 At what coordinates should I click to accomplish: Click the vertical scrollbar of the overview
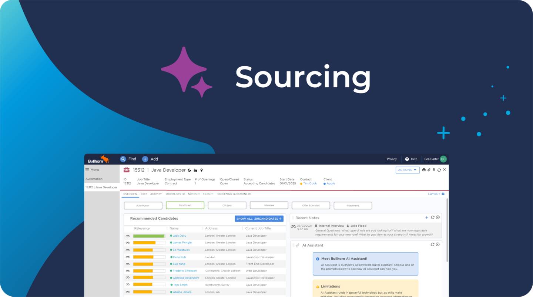click(x=447, y=229)
